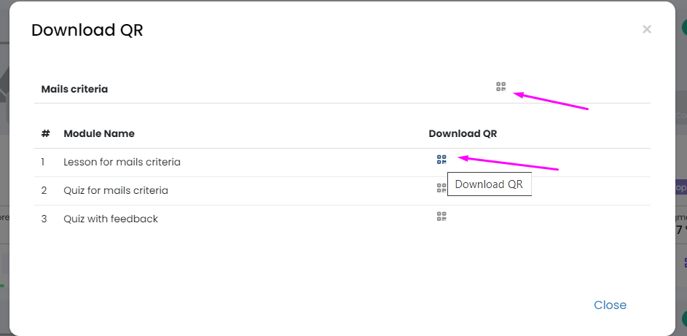Click row number 3 in the table
Image resolution: width=687 pixels, height=336 pixels.
point(44,219)
